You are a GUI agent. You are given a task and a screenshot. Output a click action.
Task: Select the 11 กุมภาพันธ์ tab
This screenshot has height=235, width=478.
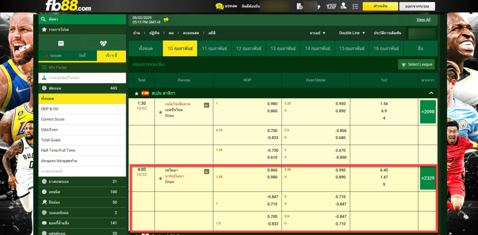(214, 48)
